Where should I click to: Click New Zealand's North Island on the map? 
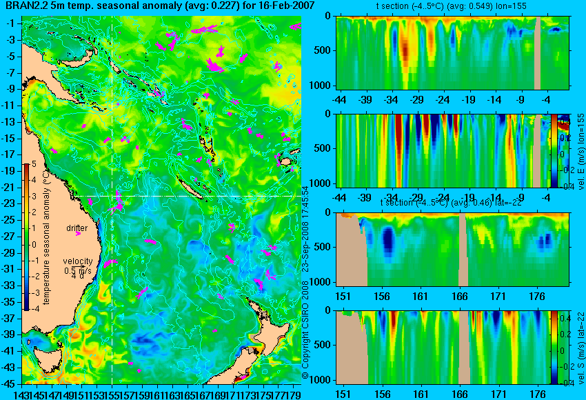pos(273,334)
